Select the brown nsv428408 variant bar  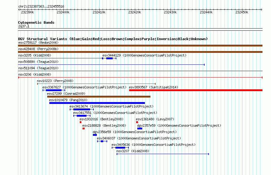pos(140,52)
